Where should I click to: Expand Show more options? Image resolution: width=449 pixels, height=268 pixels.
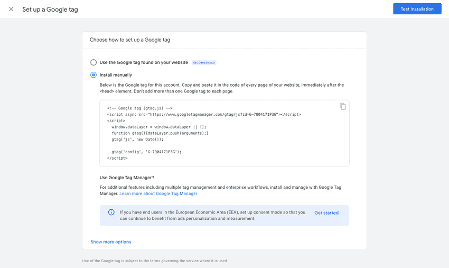[x=111, y=242]
